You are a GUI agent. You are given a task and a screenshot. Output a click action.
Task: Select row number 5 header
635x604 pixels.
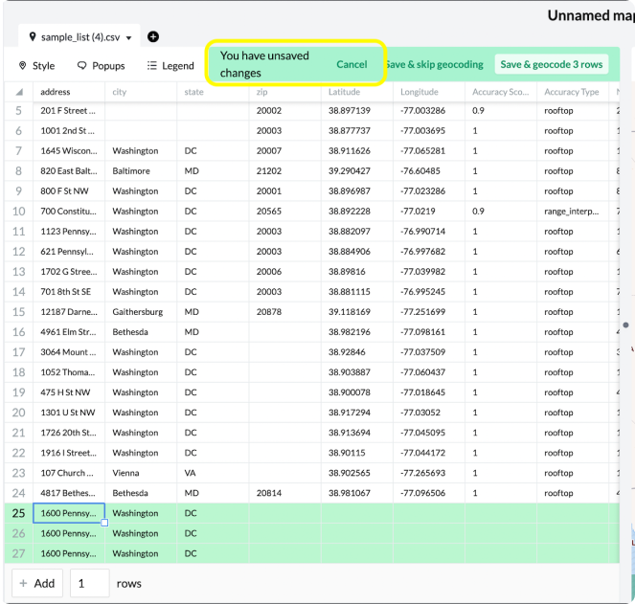pos(18,110)
